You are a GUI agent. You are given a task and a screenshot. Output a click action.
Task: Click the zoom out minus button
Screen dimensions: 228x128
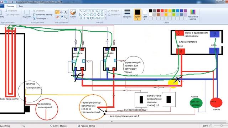point(211,126)
